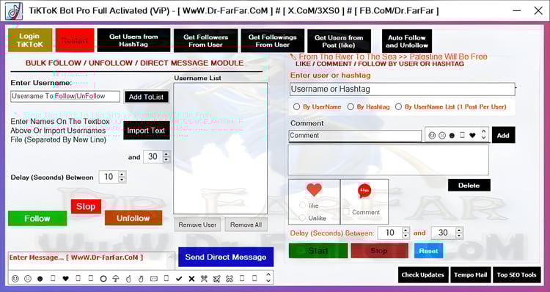Viewport: 550px width, 292px height.
Task: Click the comment emoji list scroll arrows
Action: coord(484,134)
